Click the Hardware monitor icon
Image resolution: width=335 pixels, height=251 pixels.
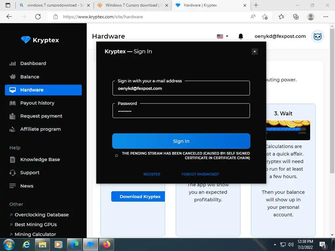(x=13, y=90)
